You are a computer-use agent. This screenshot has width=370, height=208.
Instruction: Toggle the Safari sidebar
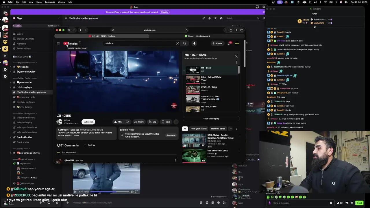point(70,30)
